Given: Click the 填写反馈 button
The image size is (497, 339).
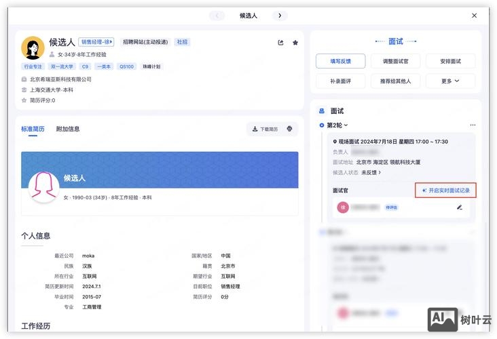Looking at the screenshot, I should 340,61.
